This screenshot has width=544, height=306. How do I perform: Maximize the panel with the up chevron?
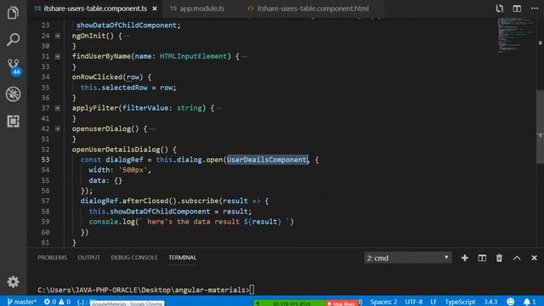[517, 258]
